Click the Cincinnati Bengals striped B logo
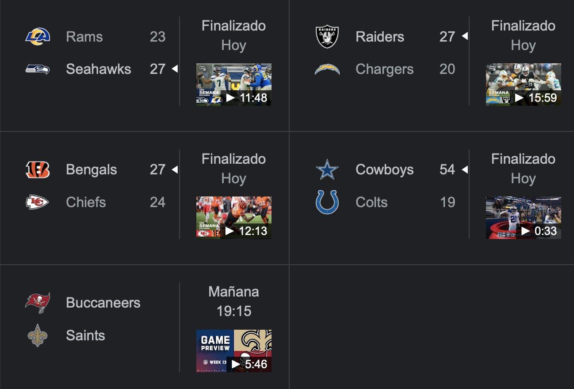Screen dimensions: 574x389 click(38, 169)
